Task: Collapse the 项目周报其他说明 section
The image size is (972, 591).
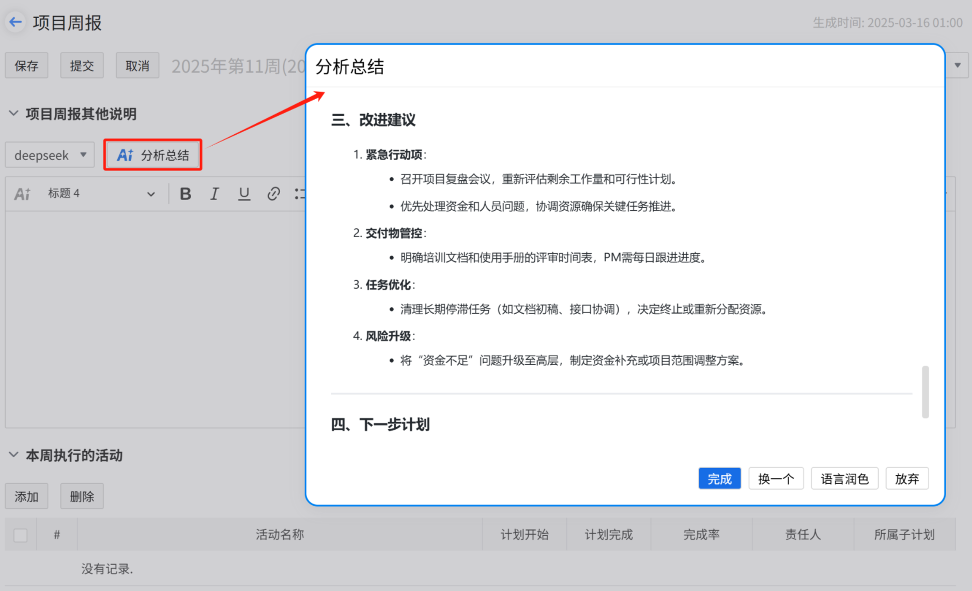Action: tap(13, 113)
